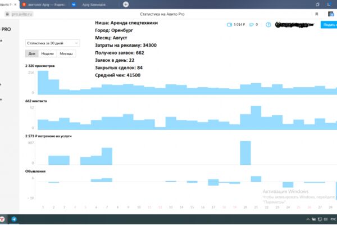The height and width of the screenshot is (225, 337).
Task: Close the Авито Pro browser tab
Action: click(15, 4)
